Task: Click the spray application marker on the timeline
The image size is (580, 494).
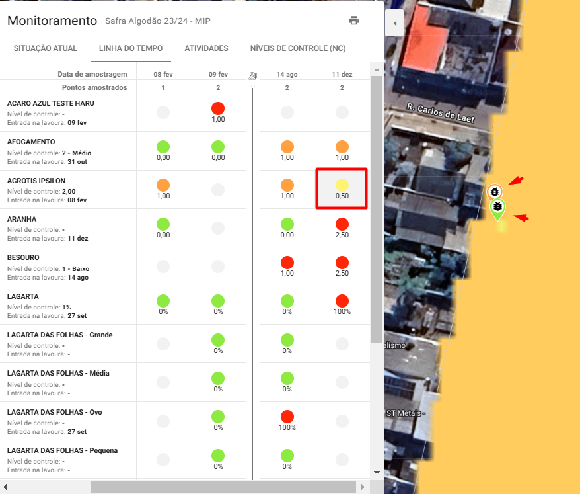Action: 252,76
